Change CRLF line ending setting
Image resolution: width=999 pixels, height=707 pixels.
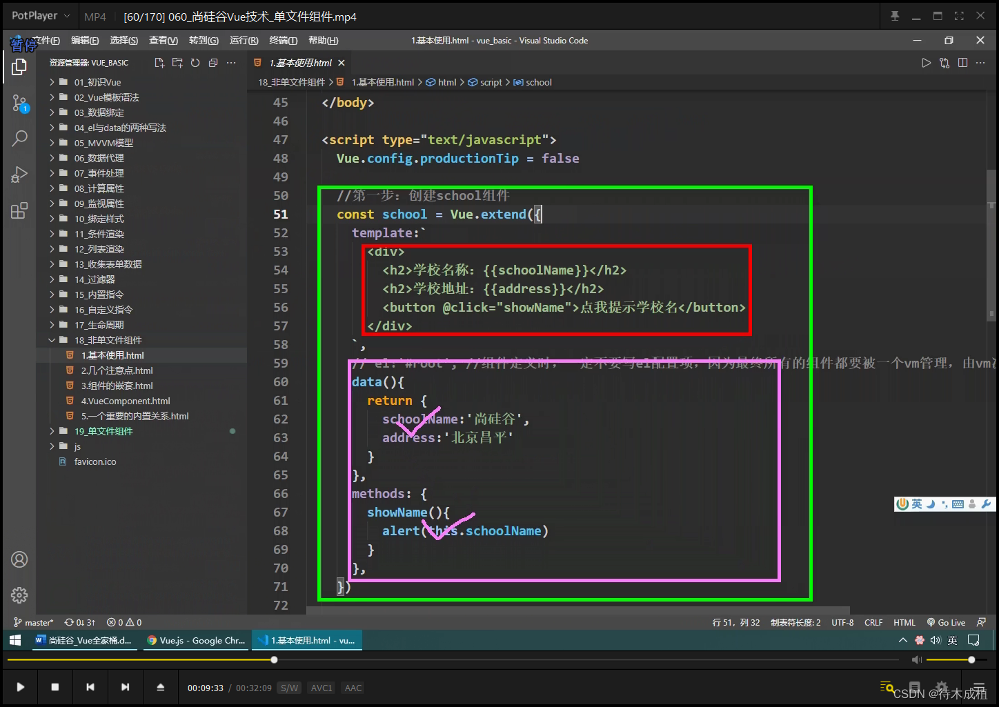tap(873, 622)
